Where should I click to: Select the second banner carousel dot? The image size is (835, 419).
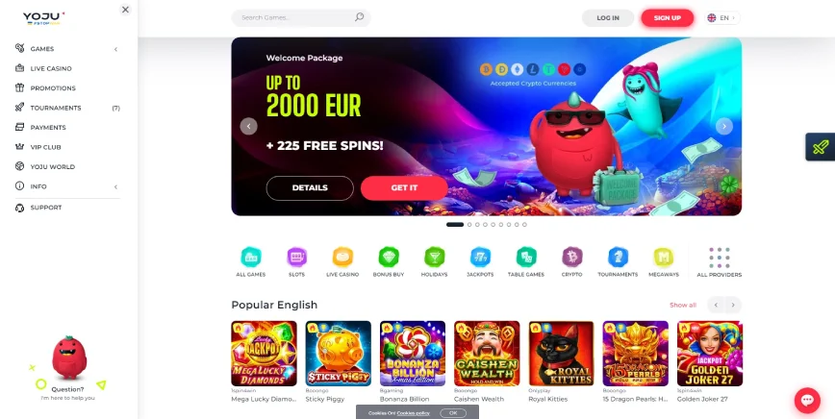469,225
